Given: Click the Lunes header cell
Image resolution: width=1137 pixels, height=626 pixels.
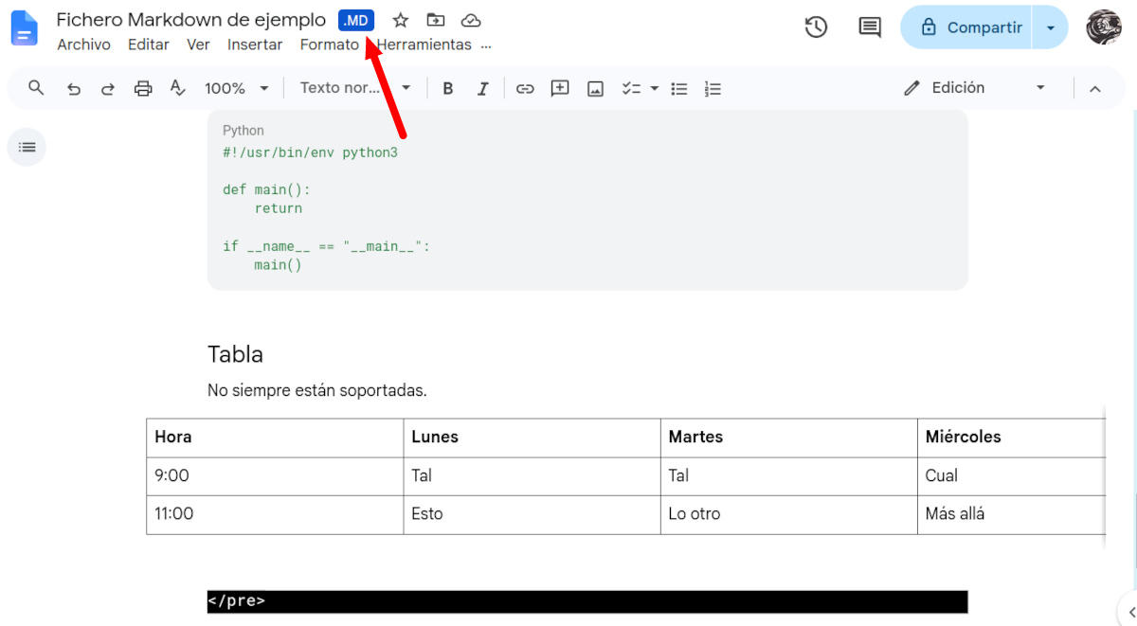Looking at the screenshot, I should (x=532, y=438).
